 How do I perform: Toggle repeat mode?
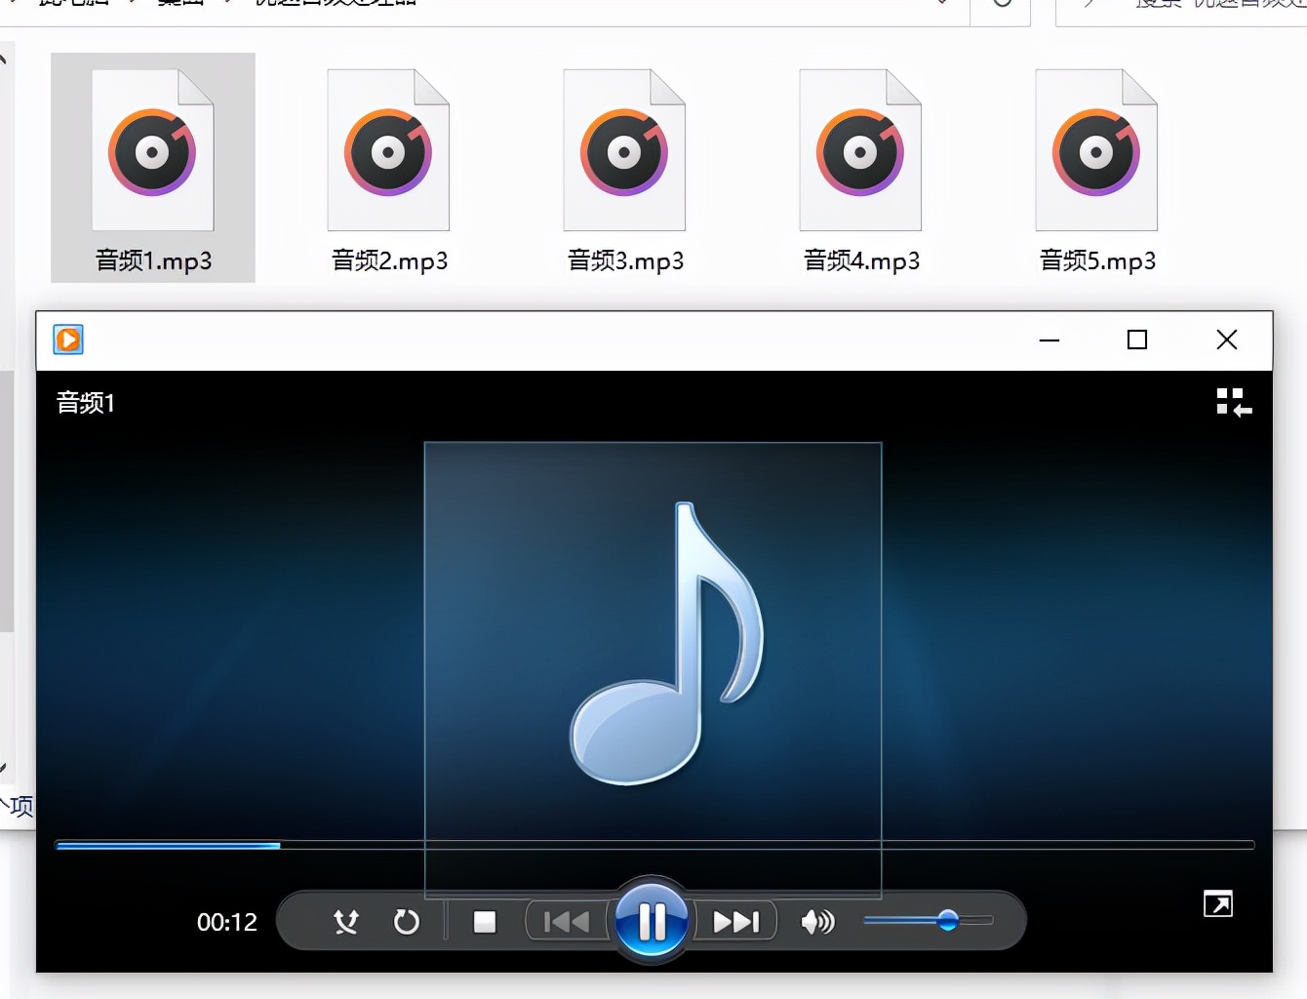pos(408,921)
